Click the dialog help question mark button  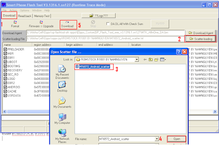(x=179, y=52)
